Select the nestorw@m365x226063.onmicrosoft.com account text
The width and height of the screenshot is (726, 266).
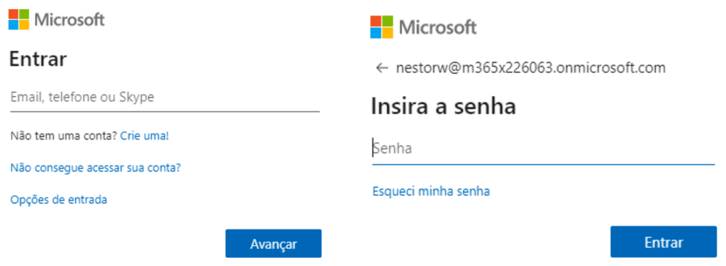tap(530, 69)
